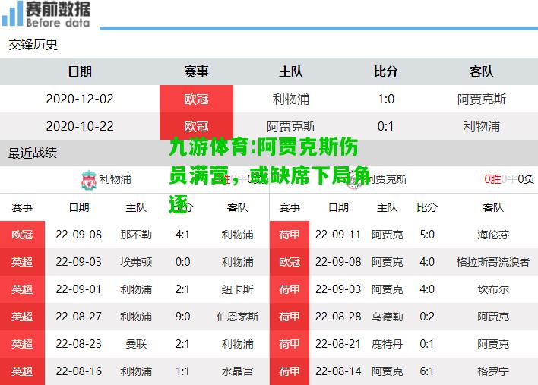Select the 最近战绩 section heading

(x=32, y=153)
